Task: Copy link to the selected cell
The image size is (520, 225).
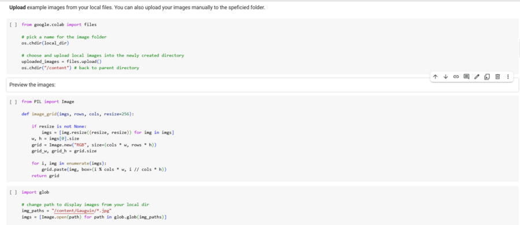Action: coord(456,77)
